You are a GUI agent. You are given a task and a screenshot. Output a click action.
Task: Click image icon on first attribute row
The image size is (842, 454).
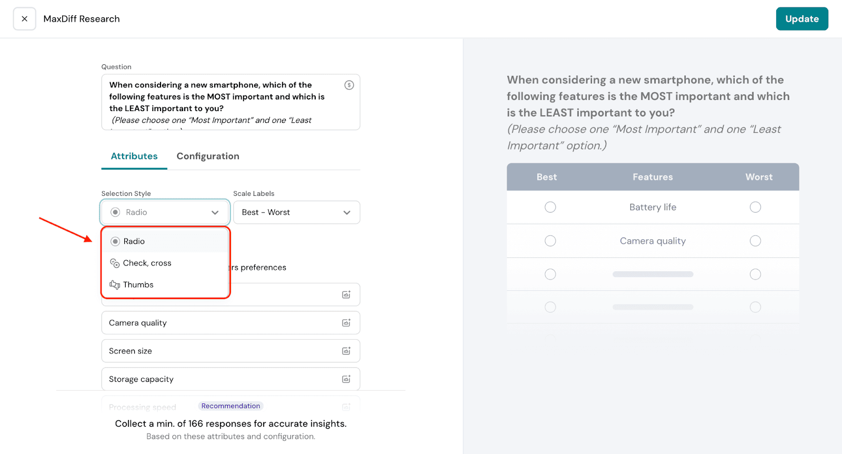pos(346,294)
